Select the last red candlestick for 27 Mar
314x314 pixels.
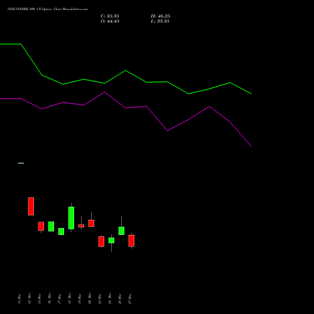[x=131, y=241]
